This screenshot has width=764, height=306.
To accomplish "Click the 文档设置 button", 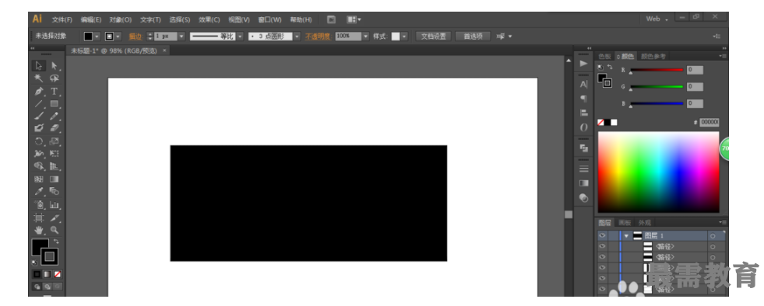I will pos(434,37).
